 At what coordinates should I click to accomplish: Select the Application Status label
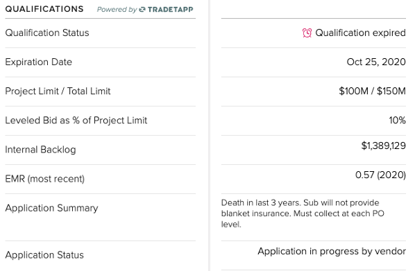pyautogui.click(x=44, y=255)
